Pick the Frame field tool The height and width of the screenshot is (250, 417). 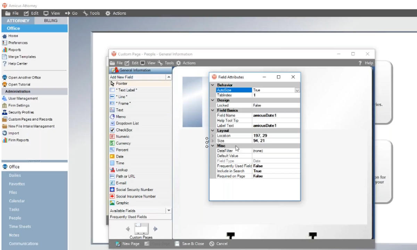(x=140, y=103)
